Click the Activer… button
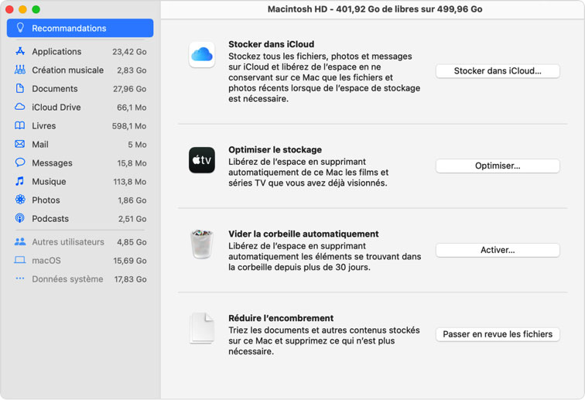The width and height of the screenshot is (585, 400). pyautogui.click(x=498, y=250)
